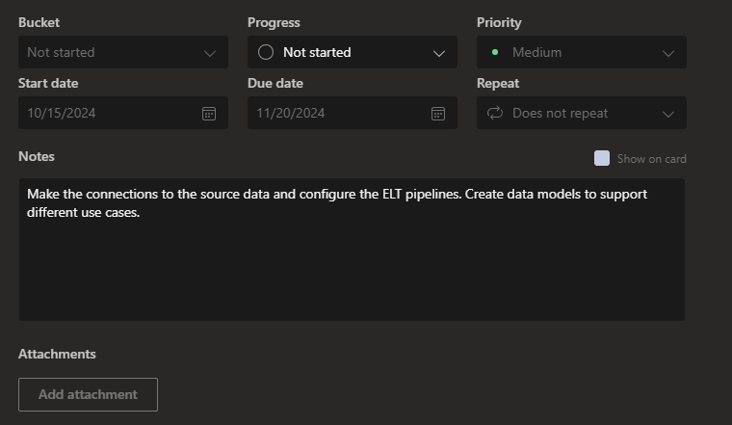Click the Add attachment button

[x=88, y=395]
